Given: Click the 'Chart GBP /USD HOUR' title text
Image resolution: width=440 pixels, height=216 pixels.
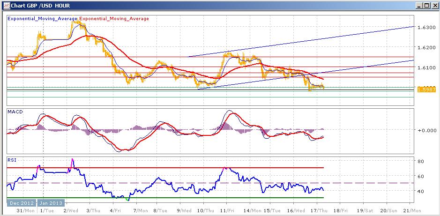Looking at the screenshot, I should point(40,6).
